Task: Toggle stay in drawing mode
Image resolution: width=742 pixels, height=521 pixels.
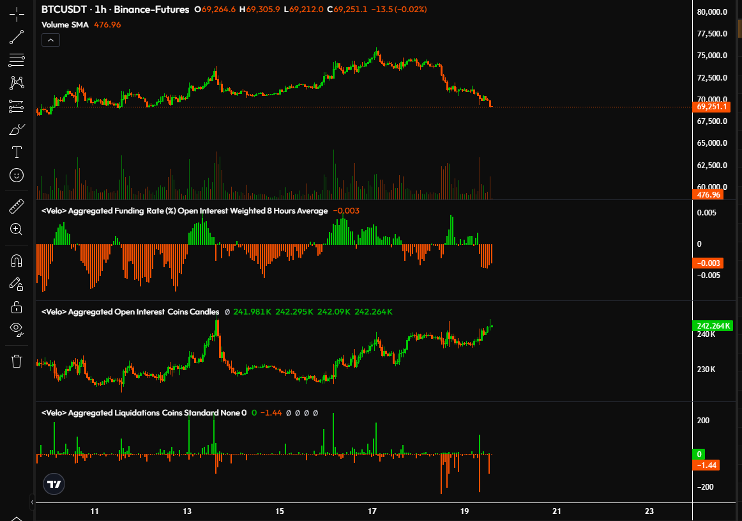Action: [17, 284]
